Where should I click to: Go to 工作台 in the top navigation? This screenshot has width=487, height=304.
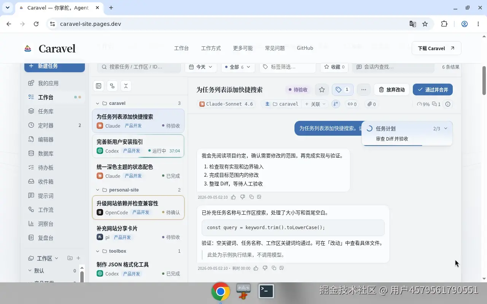pos(181,48)
